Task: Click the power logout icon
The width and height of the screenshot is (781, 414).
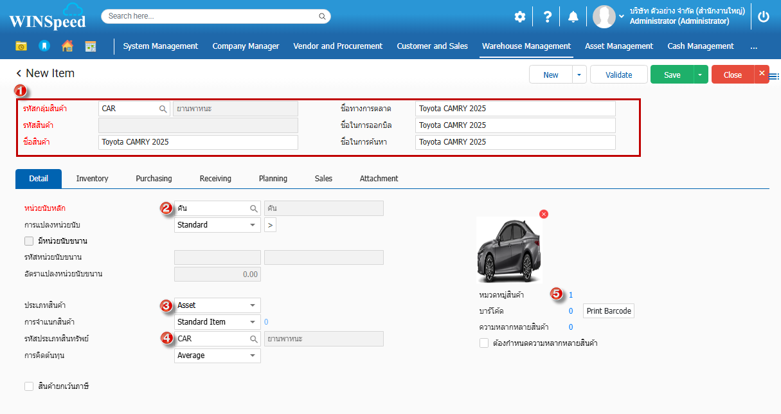Action: click(x=763, y=17)
